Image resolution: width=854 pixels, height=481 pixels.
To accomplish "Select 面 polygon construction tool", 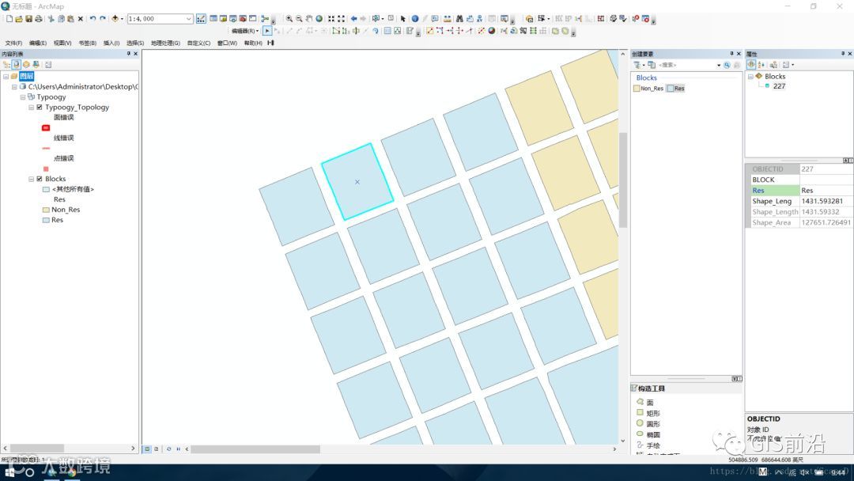I will click(x=645, y=402).
